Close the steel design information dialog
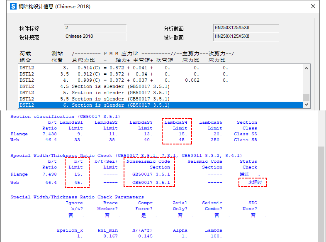Viewport: 326px width, 242px height. [x=312, y=7]
